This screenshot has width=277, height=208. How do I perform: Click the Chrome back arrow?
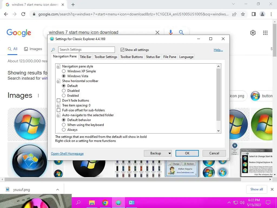[6, 14]
